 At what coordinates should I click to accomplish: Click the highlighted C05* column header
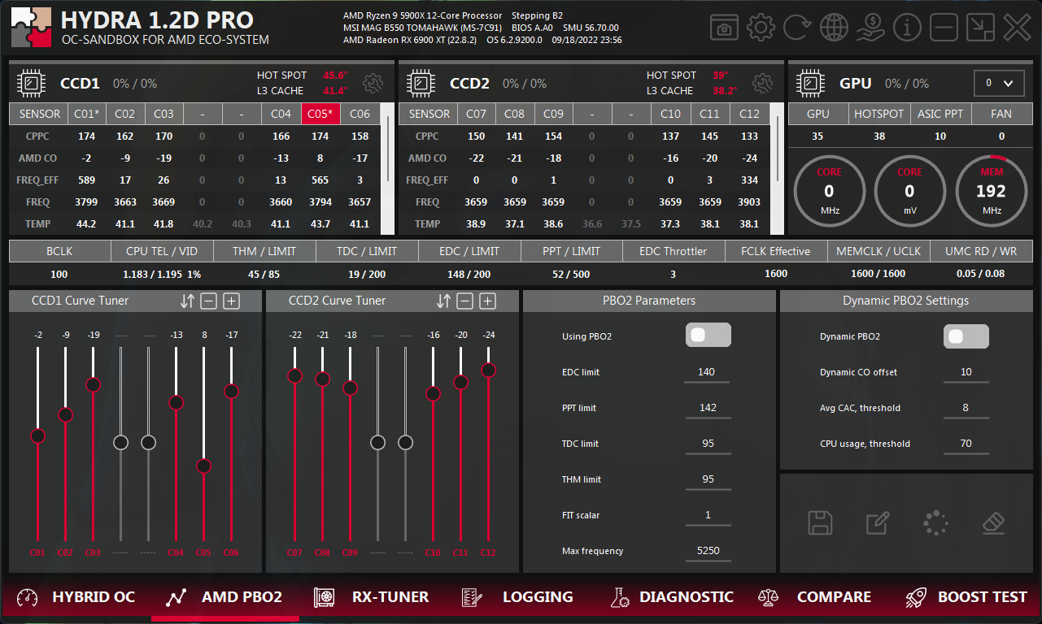click(321, 115)
